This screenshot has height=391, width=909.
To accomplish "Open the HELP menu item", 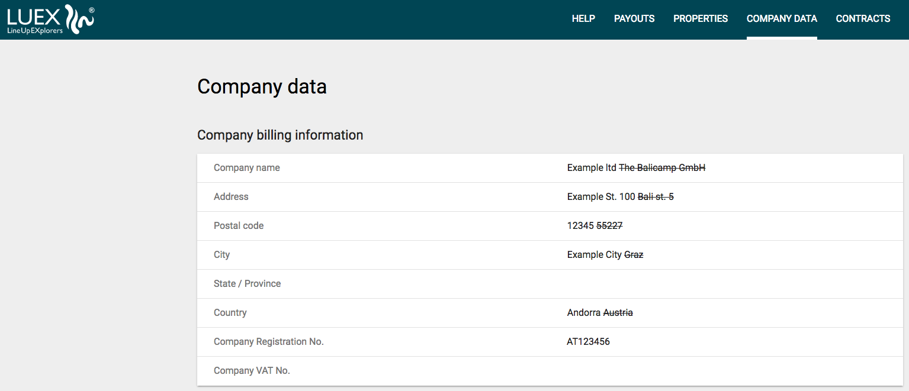I will coord(583,19).
